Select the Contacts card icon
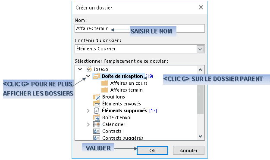The image size is (270, 160). [x=97, y=131]
